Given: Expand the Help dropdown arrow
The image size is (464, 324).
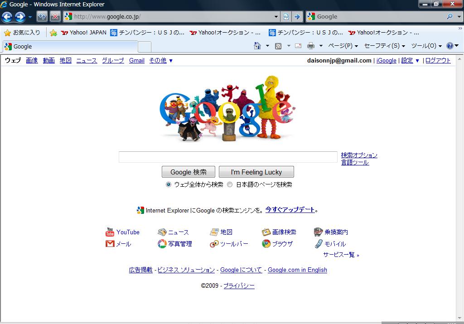Looking at the screenshot, I should 457,46.
